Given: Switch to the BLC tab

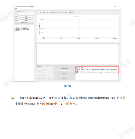Looking at the screenshot, I should coord(37,12).
